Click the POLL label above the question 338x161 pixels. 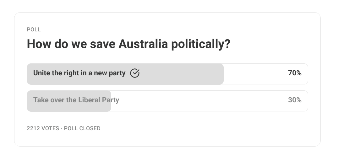[x=34, y=30]
